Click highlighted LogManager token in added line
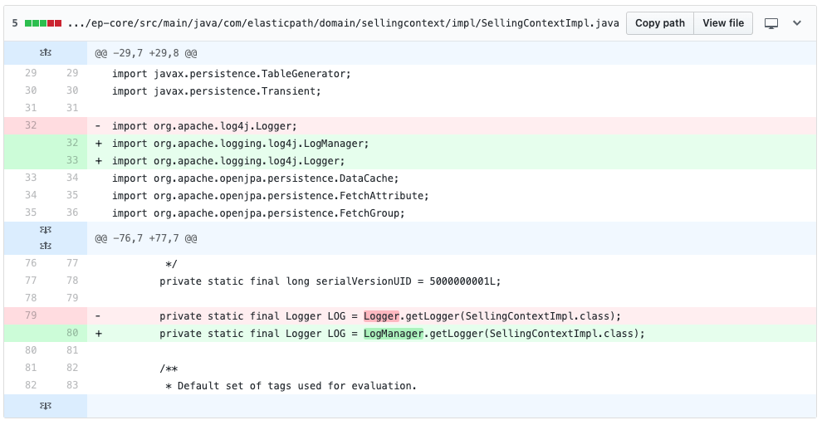The width and height of the screenshot is (822, 425). click(394, 334)
